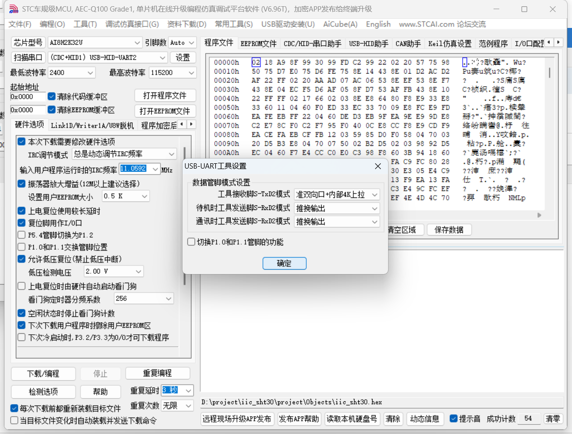Uncheck 清除EEPROM缓冲区 checkbox
This screenshot has width=572, height=434.
coord(52,109)
